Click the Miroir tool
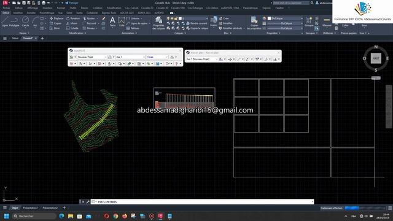Image resolution: width=393 pixels, height=221 pixels. point(72,23)
